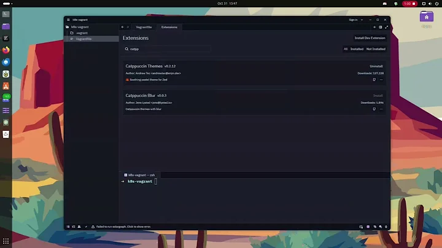Click the k8s-vagrant window title
442x248 pixels.
point(80,20)
